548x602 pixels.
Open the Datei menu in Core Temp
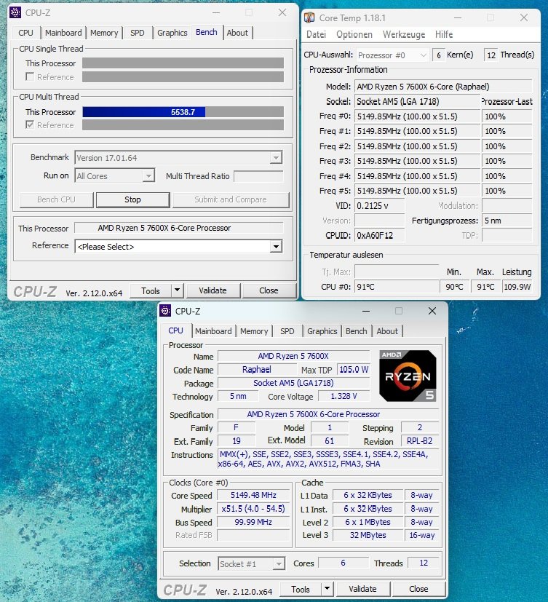[x=317, y=34]
